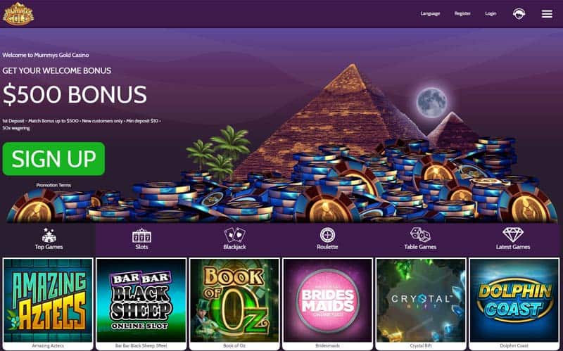
Task: Open the Crystal Rift game tile
Action: point(421,304)
